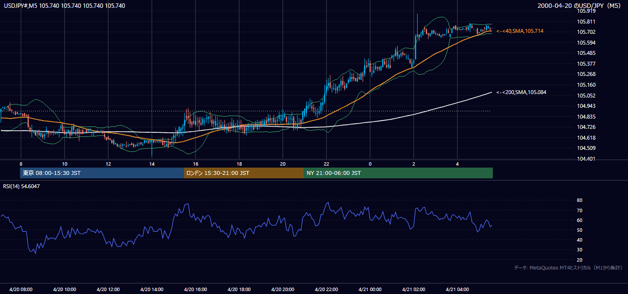Click the 2000-04-20 のUSD/JPY（M5） heading
The image size is (628, 294).
[579, 5]
